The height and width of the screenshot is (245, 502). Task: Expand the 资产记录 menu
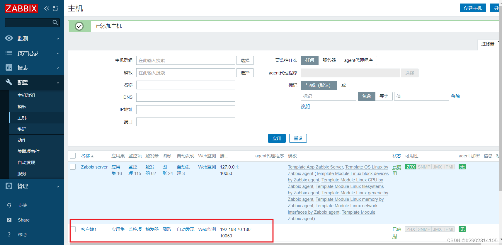58,53
